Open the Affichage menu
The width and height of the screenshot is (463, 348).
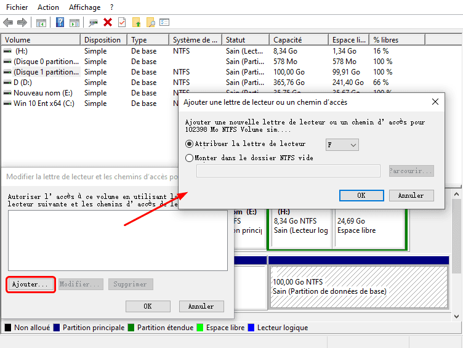click(85, 7)
